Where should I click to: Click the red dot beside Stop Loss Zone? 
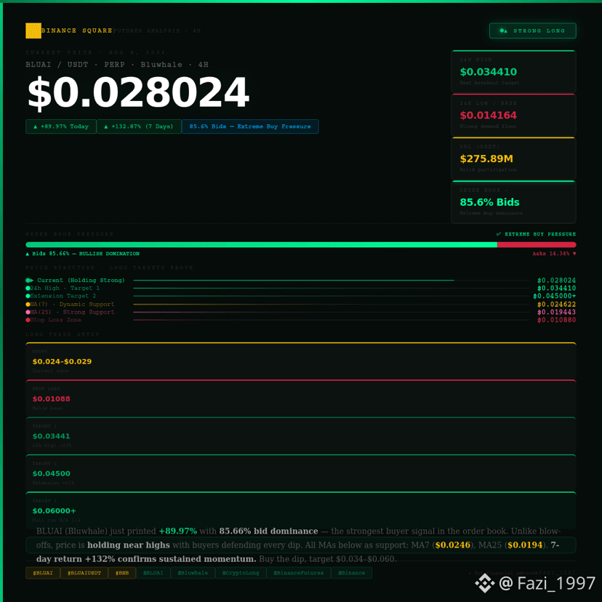(x=28, y=320)
